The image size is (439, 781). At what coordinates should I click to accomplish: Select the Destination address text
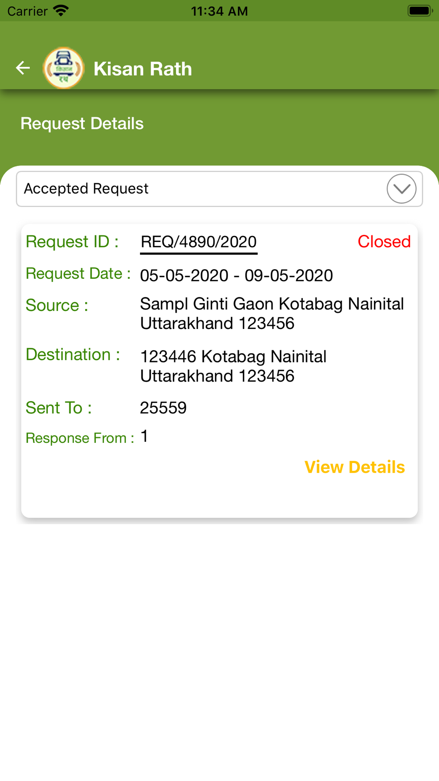233,366
